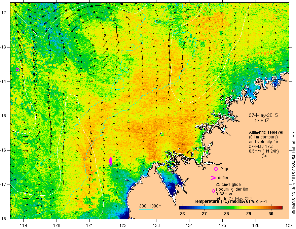Viewport: 296px width, 229px height.
Task: Click the small blue-green pixel marker near 123°E, -15.5
Action: (x=161, y=134)
